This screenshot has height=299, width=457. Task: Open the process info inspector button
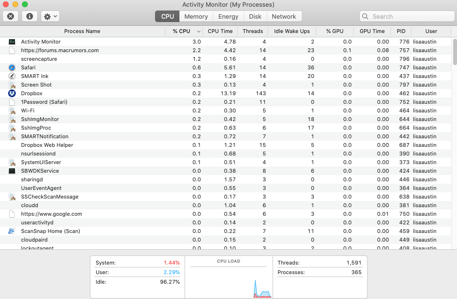tap(30, 16)
